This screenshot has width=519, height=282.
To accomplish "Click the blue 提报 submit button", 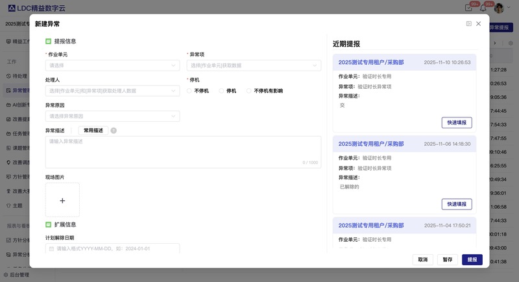I will tap(472, 259).
